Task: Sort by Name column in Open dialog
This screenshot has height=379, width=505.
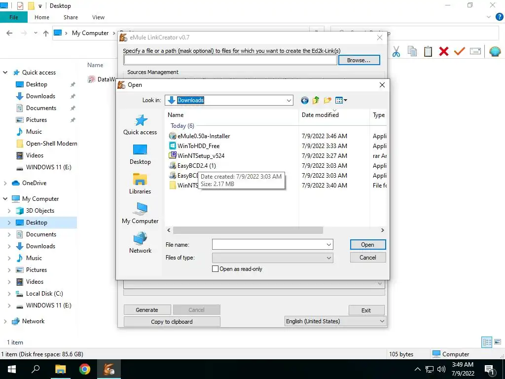Action: pyautogui.click(x=232, y=114)
